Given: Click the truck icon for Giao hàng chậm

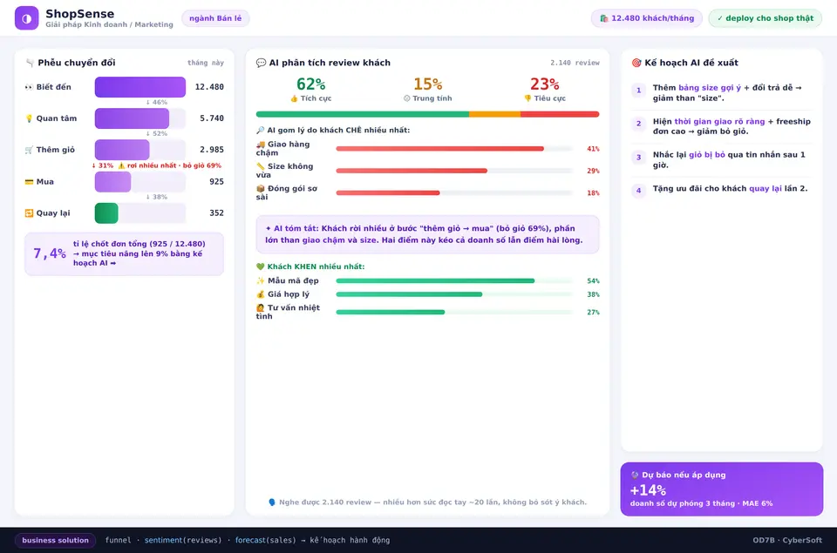Looking at the screenshot, I should (x=261, y=145).
